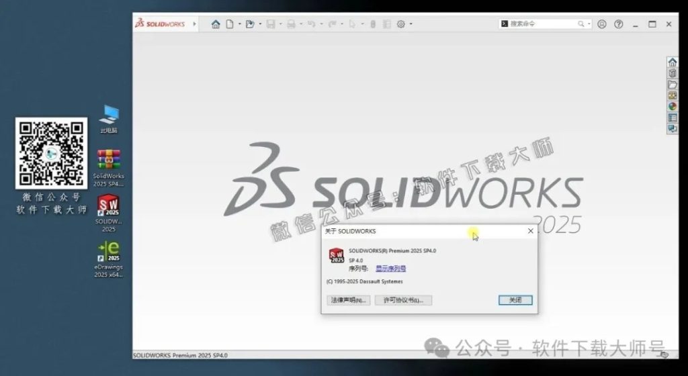Screen dimensions: 688x376
Task: Open Design Library tab in task pane
Action: point(672,73)
